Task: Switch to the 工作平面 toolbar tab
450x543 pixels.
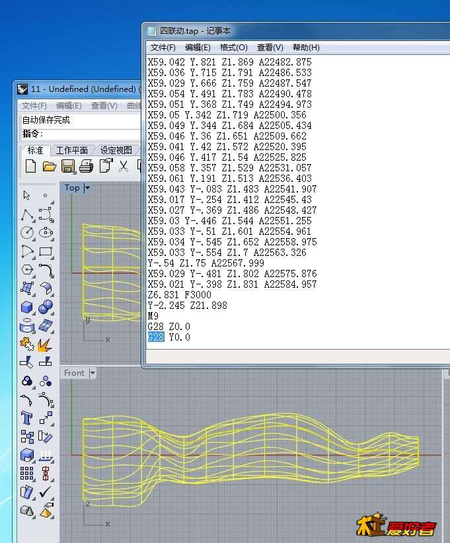Action: pyautogui.click(x=71, y=150)
